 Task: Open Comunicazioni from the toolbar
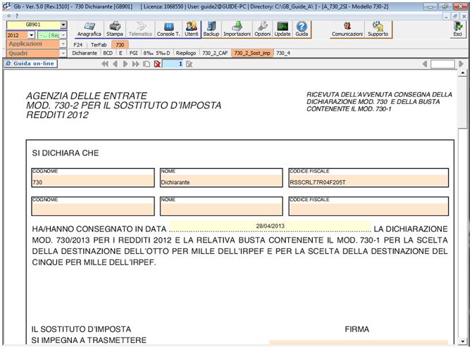point(347,29)
